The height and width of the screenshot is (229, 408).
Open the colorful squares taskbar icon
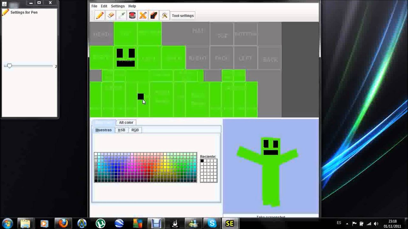point(137,224)
